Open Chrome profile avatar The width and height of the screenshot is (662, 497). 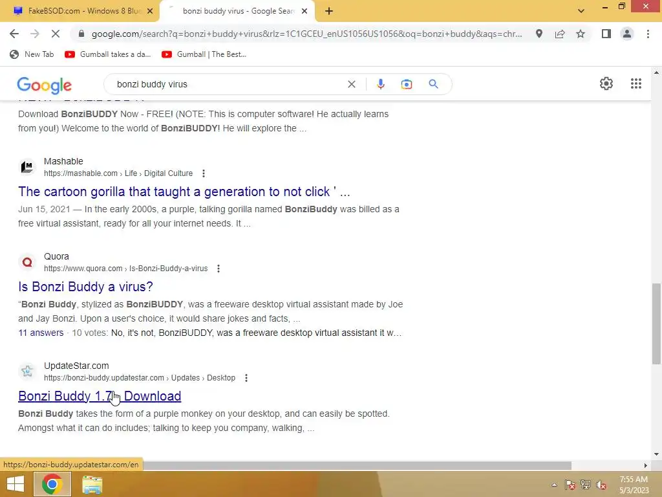click(x=627, y=34)
